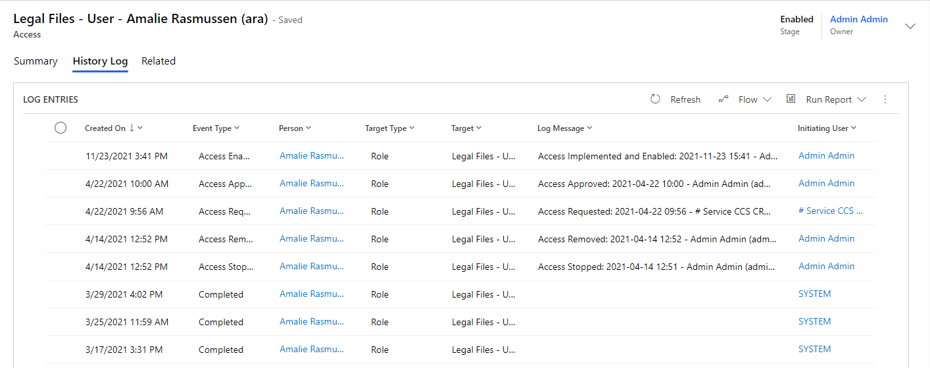
Task: Open the vertical ellipsis more commands menu
Action: coord(885,99)
